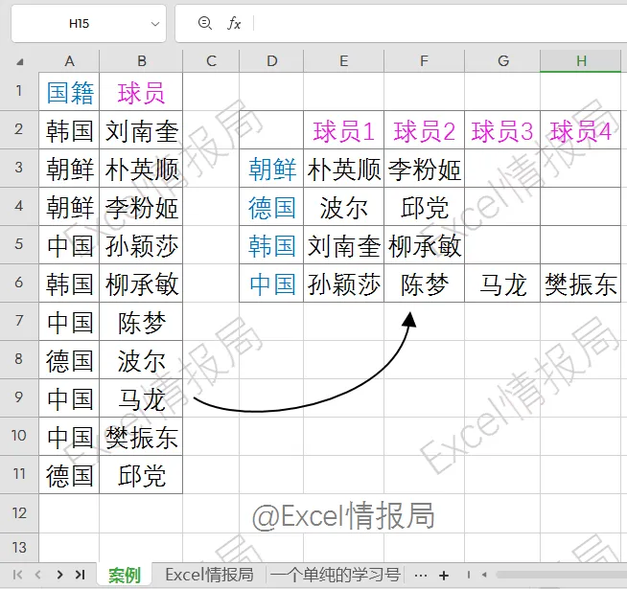Click cell B2 containing 刘南奎
The height and width of the screenshot is (589, 627).
tap(141, 130)
